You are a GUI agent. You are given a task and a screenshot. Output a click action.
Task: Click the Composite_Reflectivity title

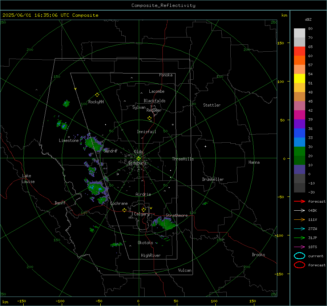tap(163, 5)
